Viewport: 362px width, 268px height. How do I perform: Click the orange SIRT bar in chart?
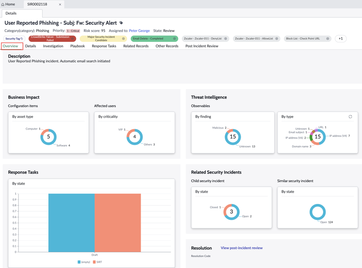tap(118, 222)
